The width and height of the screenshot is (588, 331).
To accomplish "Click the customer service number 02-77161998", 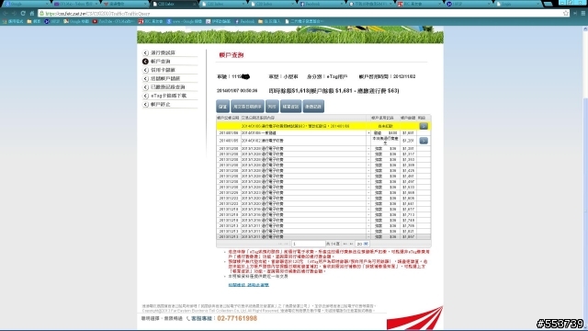I will (237, 318).
